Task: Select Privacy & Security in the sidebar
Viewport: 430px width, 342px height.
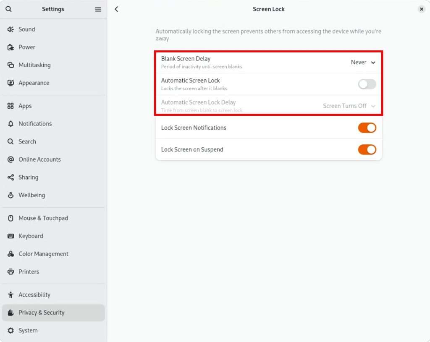Action: point(41,313)
